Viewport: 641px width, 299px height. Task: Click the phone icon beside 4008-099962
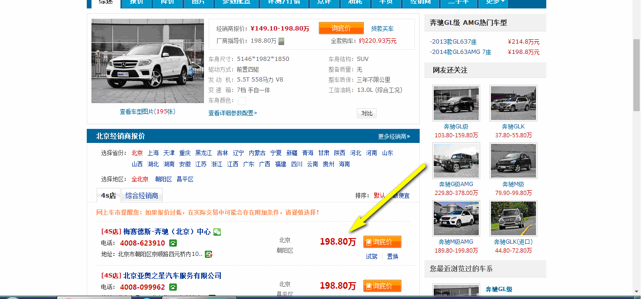pos(173,287)
